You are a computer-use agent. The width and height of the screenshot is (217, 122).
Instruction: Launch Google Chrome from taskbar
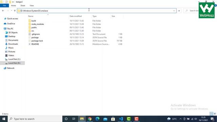[x=90, y=119]
